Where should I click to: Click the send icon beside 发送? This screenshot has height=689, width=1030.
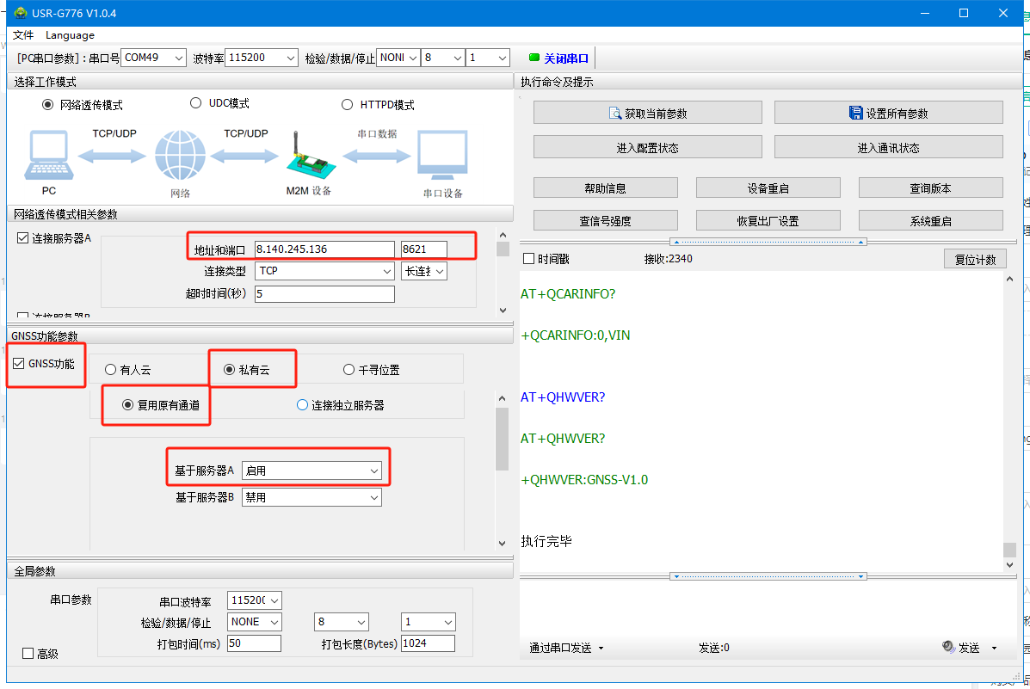948,646
